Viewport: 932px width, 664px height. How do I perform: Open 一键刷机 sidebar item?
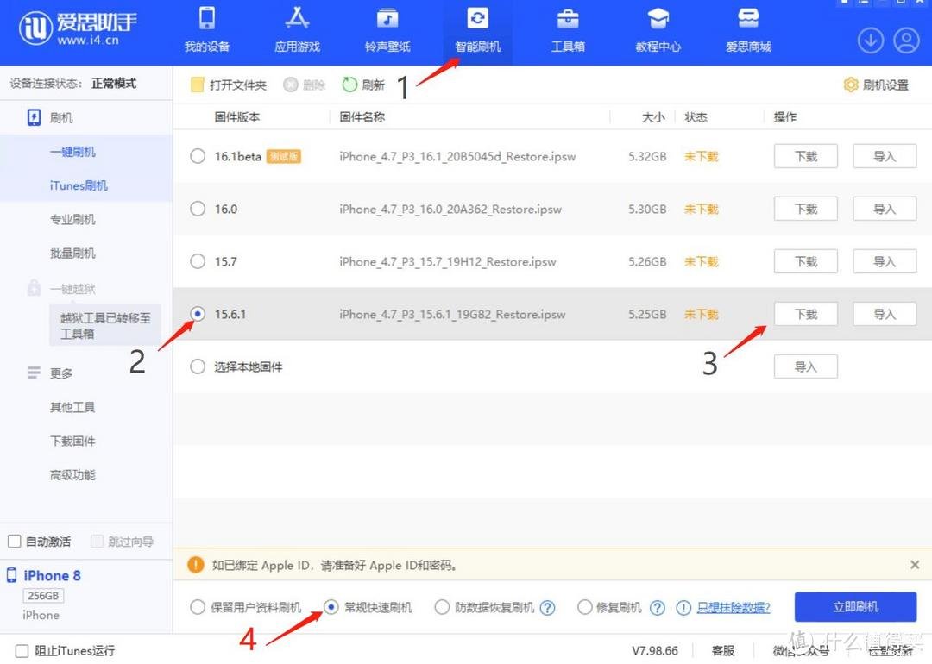[x=72, y=152]
